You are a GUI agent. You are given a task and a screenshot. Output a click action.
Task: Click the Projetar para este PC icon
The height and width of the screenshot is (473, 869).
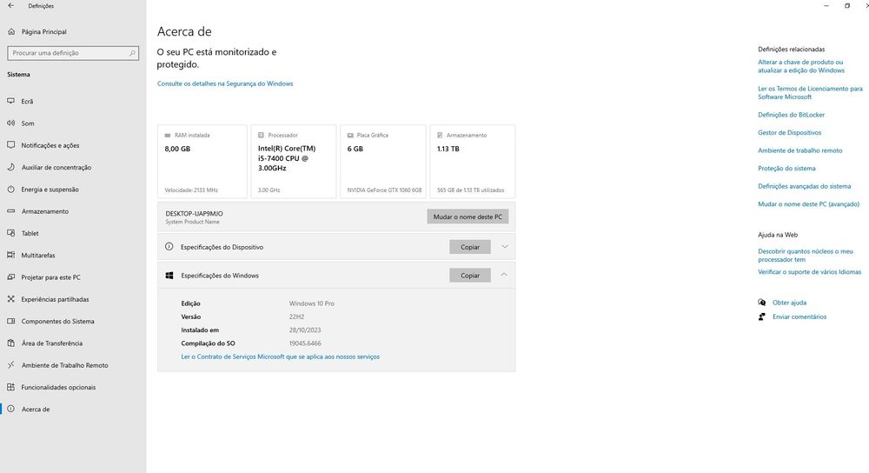(x=11, y=276)
